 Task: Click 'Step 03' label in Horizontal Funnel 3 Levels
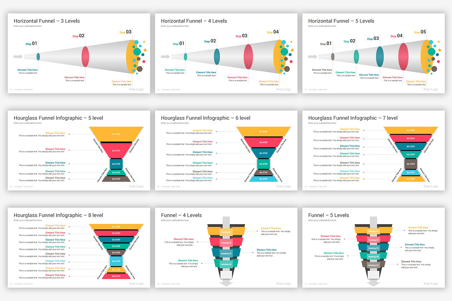click(x=125, y=32)
